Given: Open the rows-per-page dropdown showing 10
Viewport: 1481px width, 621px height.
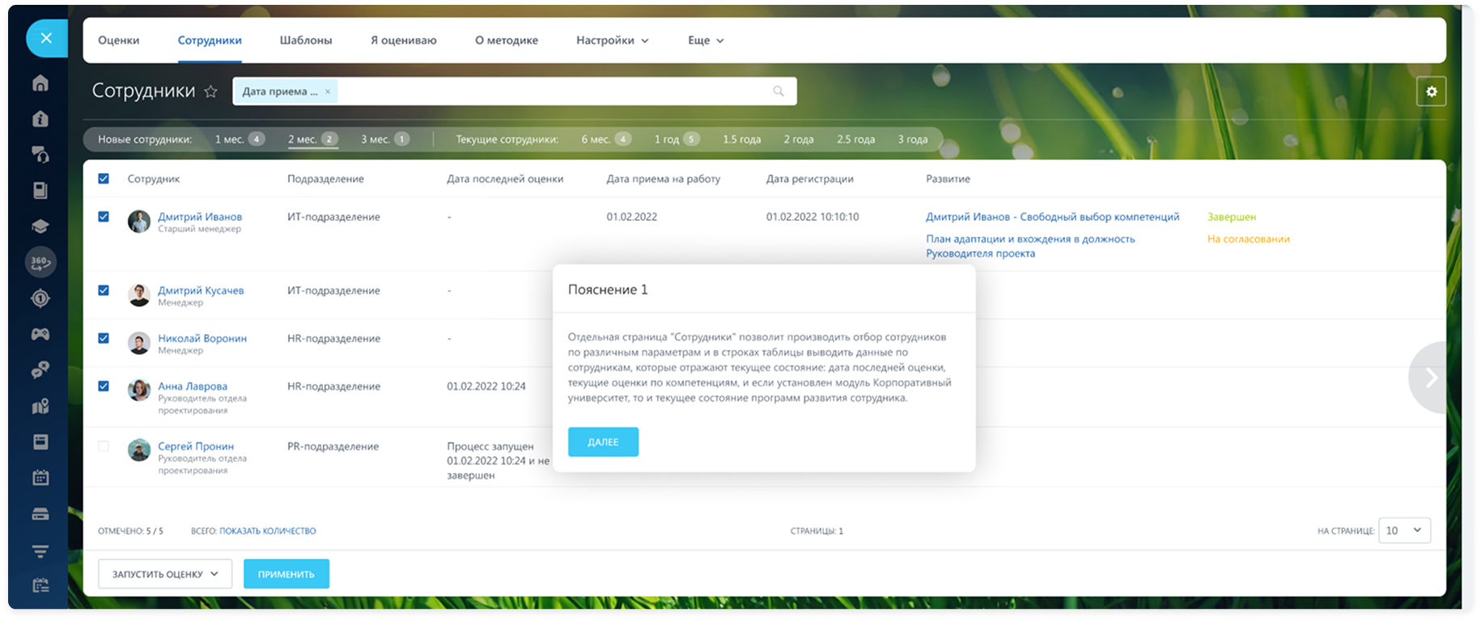Looking at the screenshot, I should tap(1404, 530).
